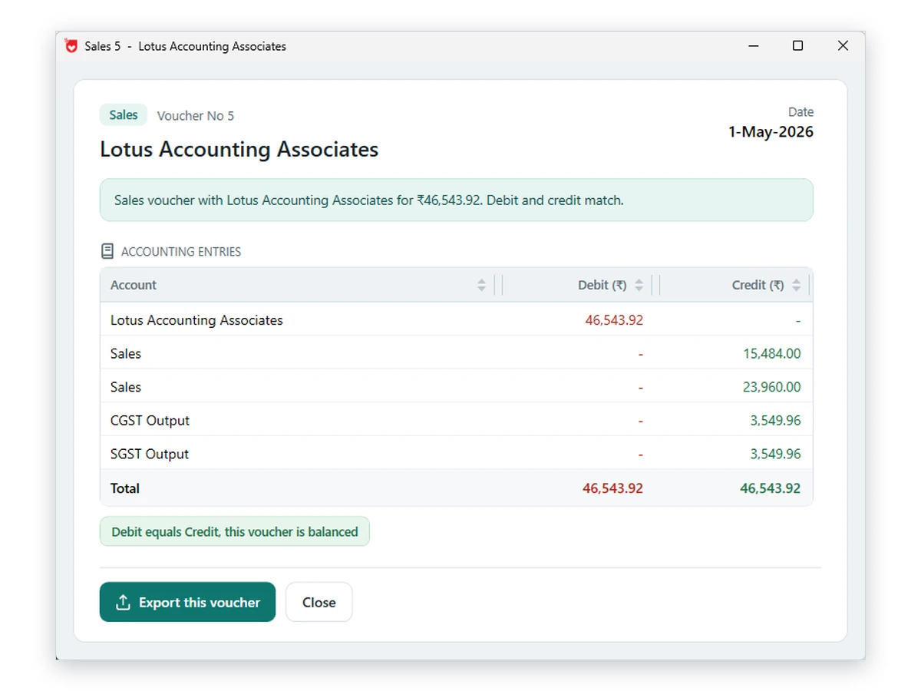Click the SGST Output credit 3,549.96
This screenshot has width=921, height=691.
775,454
